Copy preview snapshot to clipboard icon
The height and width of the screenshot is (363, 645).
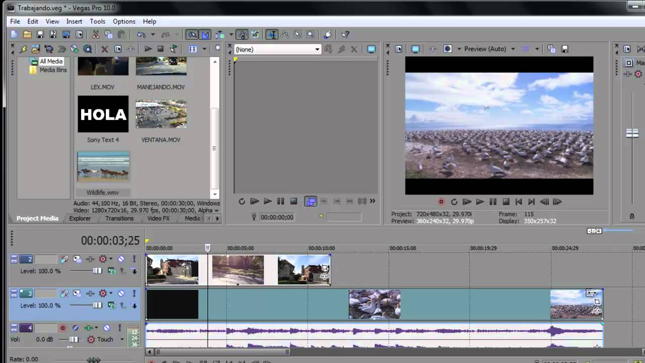[x=551, y=49]
